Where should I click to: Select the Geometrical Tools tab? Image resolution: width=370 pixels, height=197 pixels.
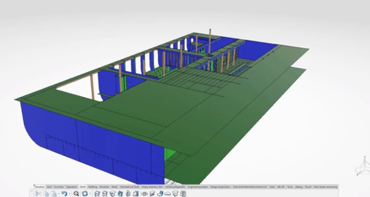129,186
